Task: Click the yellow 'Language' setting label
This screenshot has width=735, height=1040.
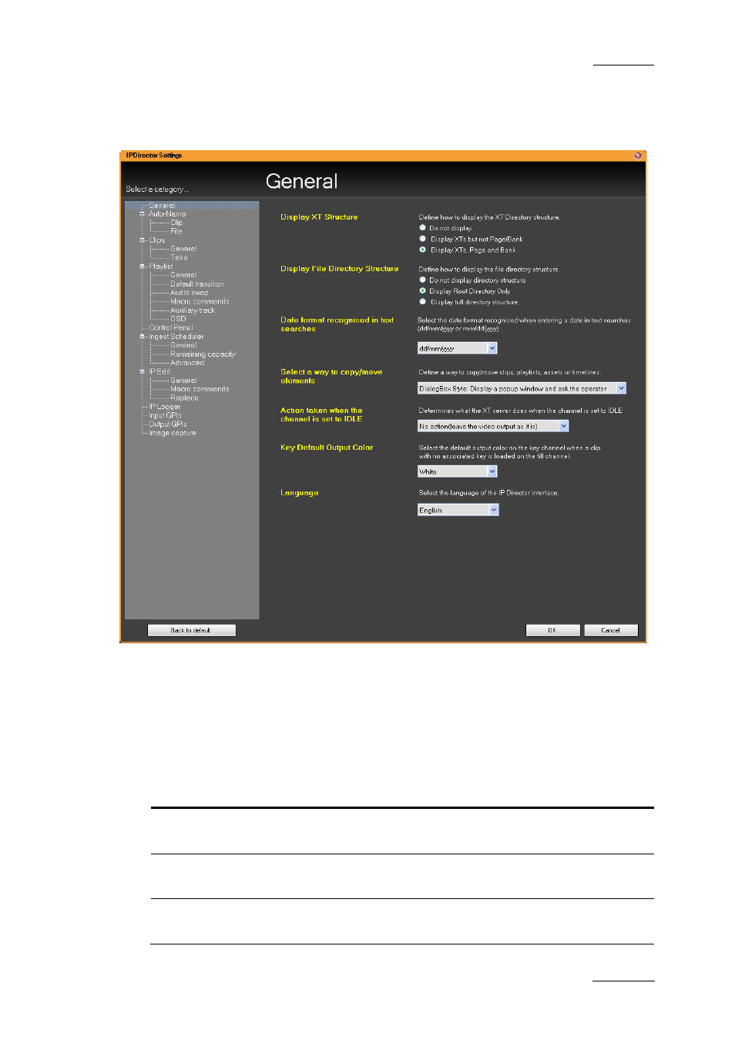Action: (x=300, y=493)
